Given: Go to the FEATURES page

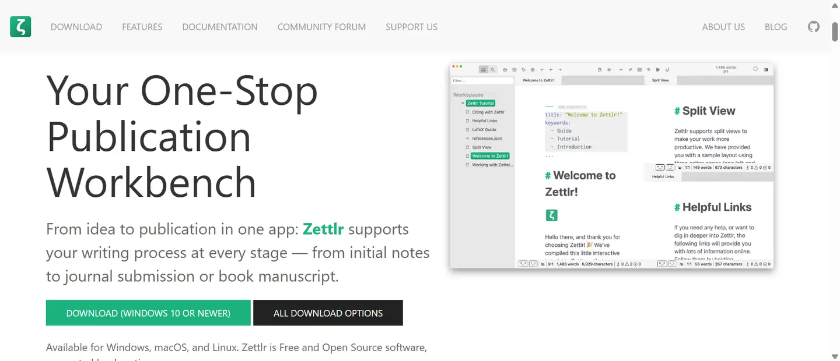Looking at the screenshot, I should (142, 27).
